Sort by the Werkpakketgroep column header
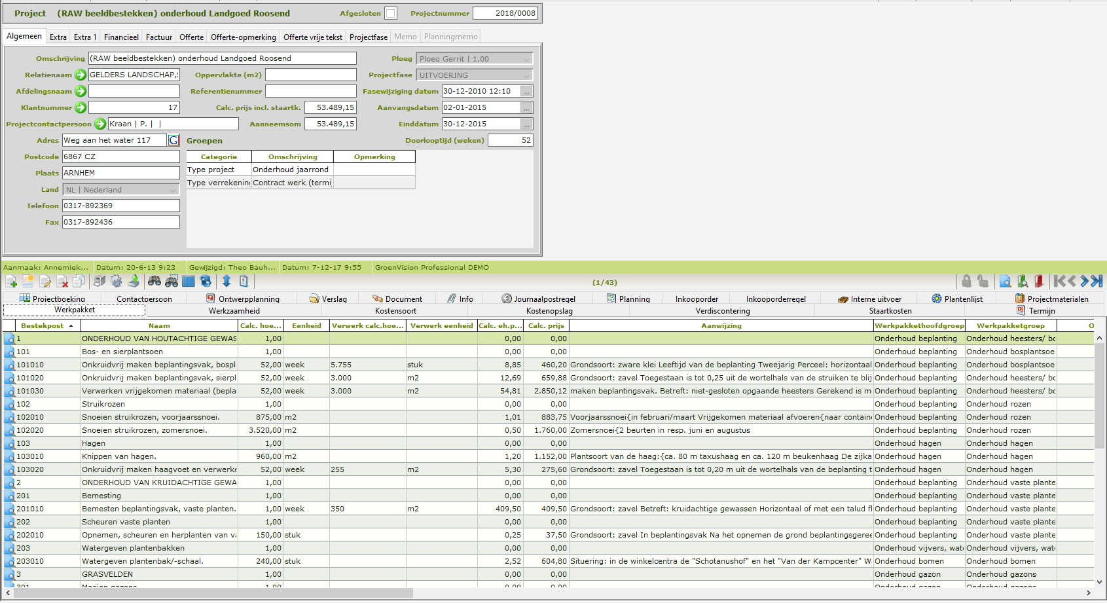Image resolution: width=1107 pixels, height=603 pixels. (x=1011, y=325)
